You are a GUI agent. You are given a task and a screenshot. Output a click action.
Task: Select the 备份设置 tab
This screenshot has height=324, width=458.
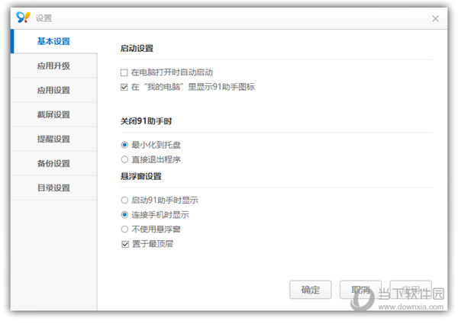[x=53, y=164]
